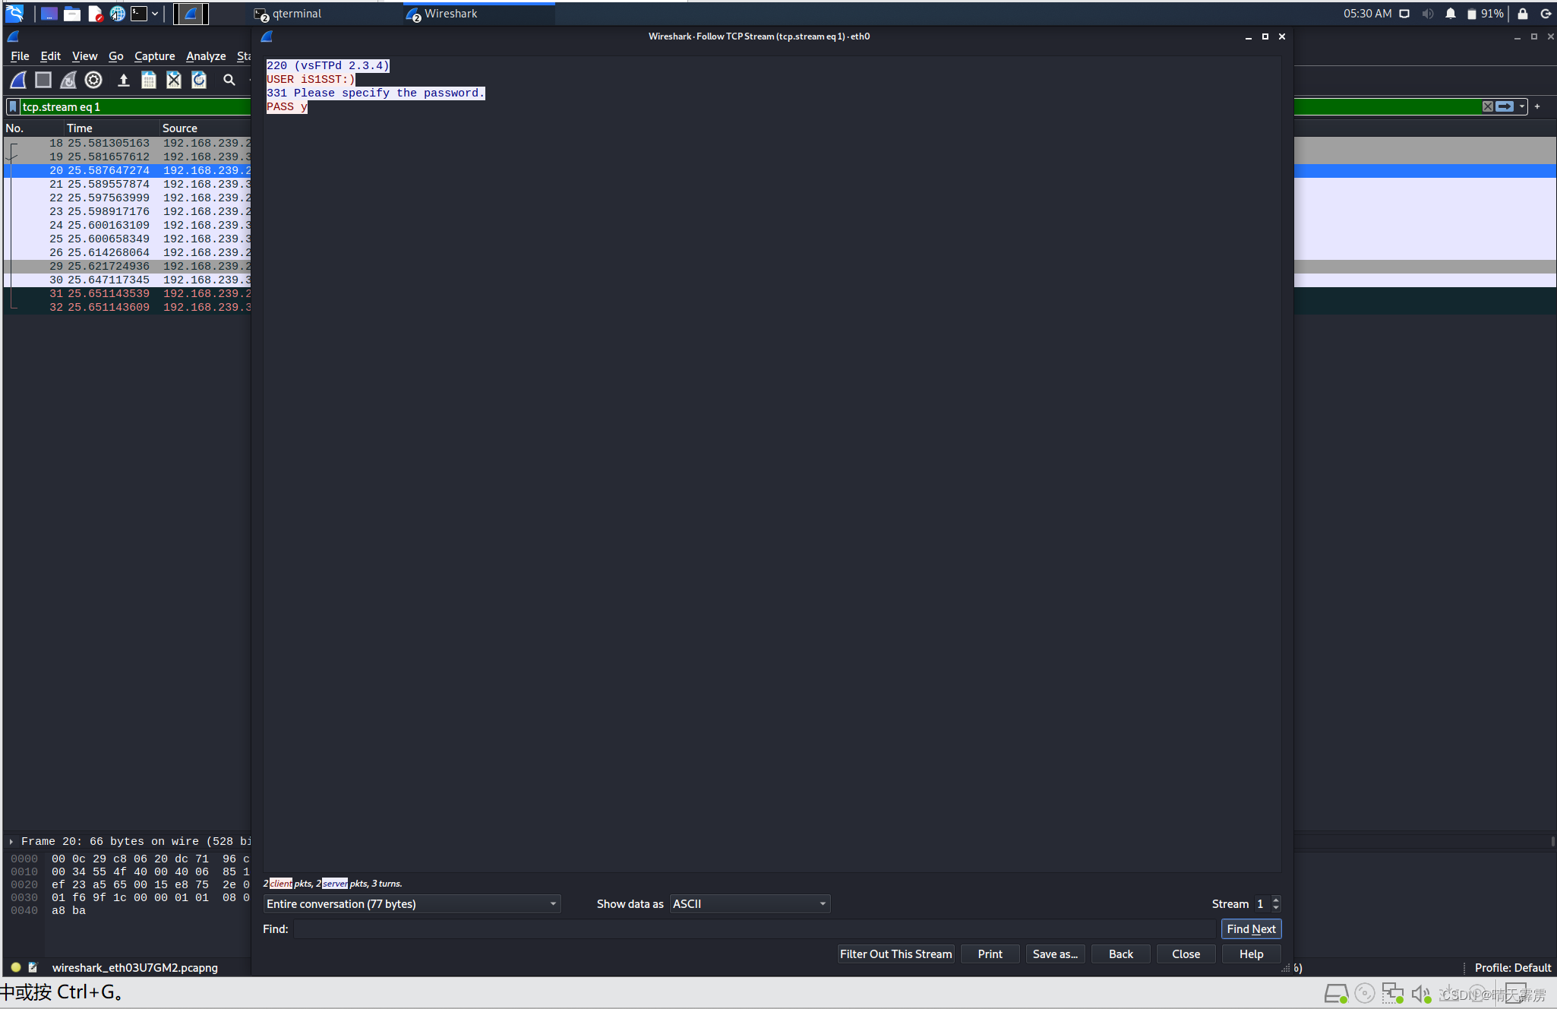Click the volume speaker panel icon
Screen dimensions: 1557x1009
tap(1428, 14)
